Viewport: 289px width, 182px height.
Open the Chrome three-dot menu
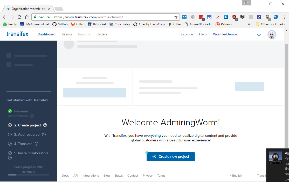pyautogui.click(x=284, y=17)
